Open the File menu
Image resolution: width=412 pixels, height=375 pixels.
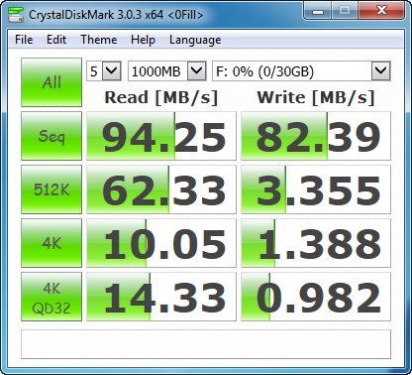(24, 40)
